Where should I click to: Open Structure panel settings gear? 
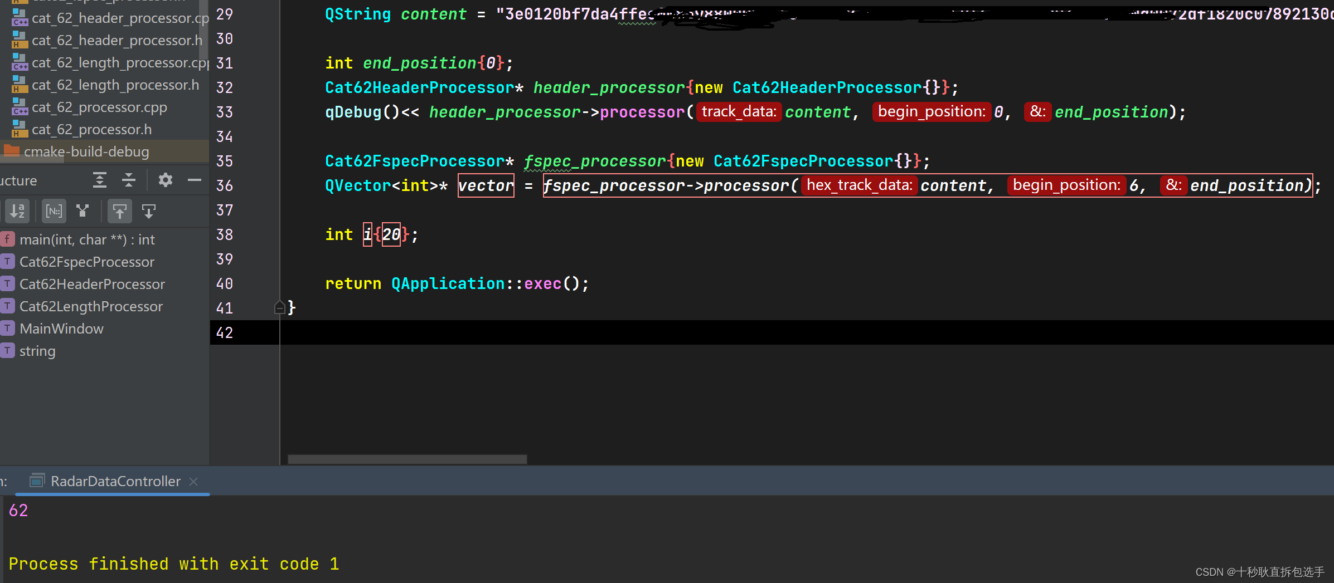[165, 180]
